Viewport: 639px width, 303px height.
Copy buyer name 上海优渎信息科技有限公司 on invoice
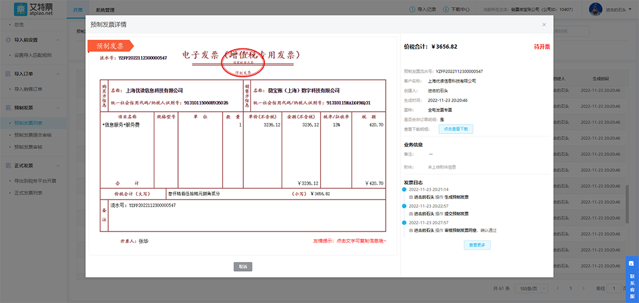point(154,91)
